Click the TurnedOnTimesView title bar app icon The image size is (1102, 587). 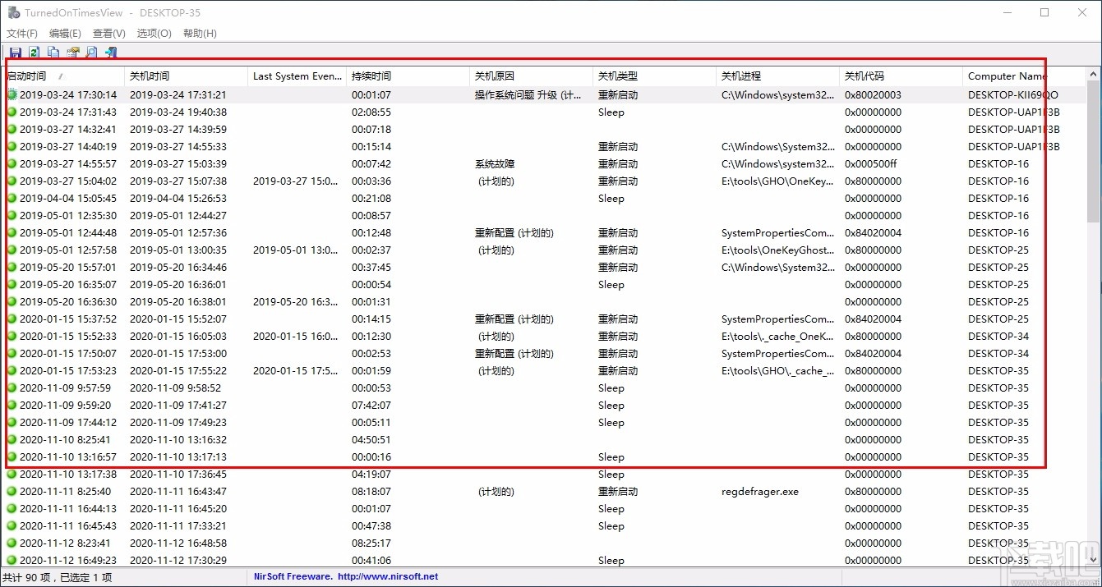(x=13, y=12)
